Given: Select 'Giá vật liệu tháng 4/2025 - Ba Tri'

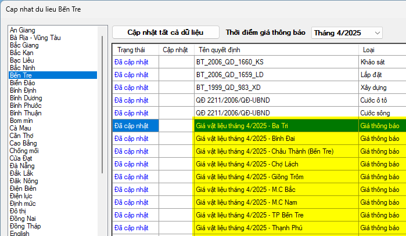Looking at the screenshot, I should coord(276,126).
